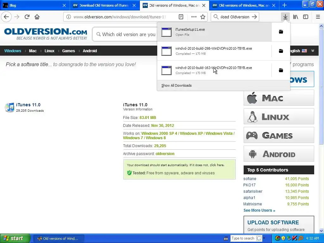Click the scrollbar down arrow
Viewport: 324px width, 243px height.
[321, 231]
